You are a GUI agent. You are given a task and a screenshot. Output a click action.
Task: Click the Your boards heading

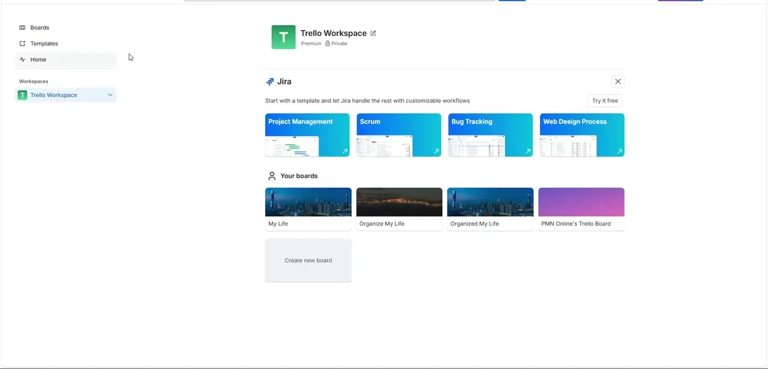pos(299,176)
